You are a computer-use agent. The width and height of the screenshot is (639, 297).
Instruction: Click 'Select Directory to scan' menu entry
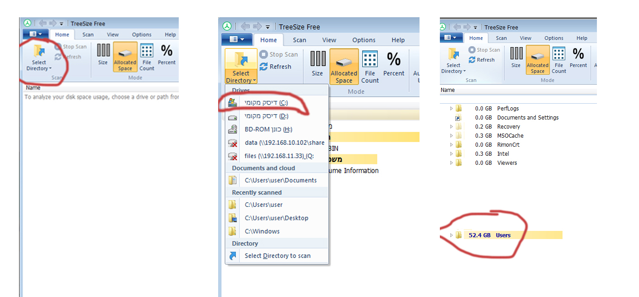(277, 256)
